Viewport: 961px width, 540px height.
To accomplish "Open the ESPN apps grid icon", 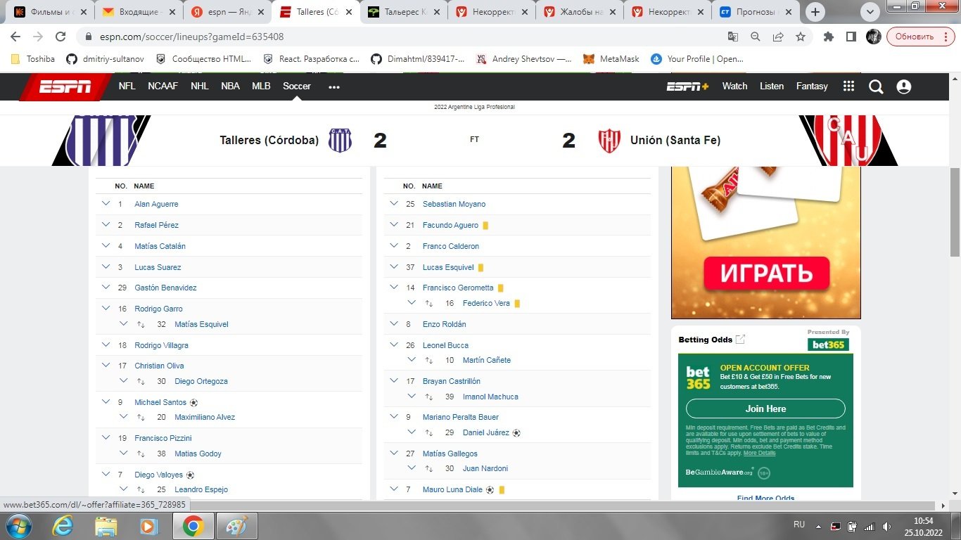I will [x=848, y=86].
